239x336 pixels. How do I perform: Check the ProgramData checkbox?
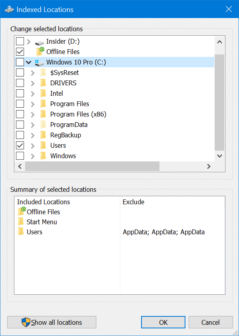pos(20,125)
